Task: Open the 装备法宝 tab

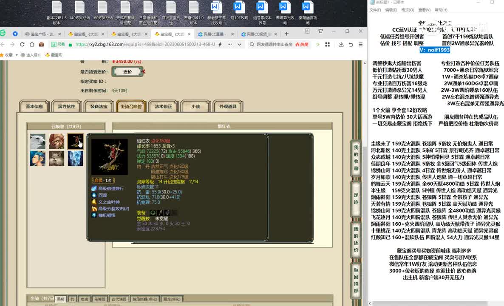Action: [99, 106]
